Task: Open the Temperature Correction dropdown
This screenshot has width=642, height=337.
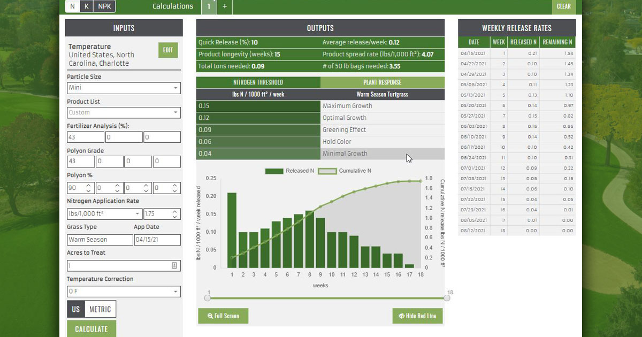Action: tap(124, 292)
